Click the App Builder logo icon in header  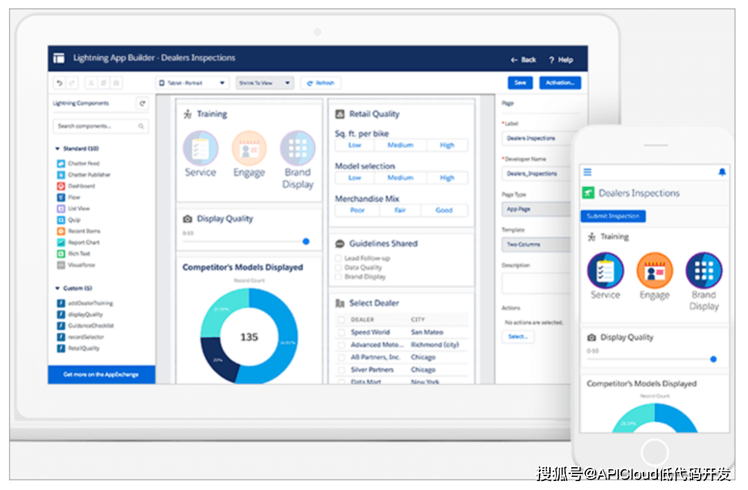click(59, 58)
